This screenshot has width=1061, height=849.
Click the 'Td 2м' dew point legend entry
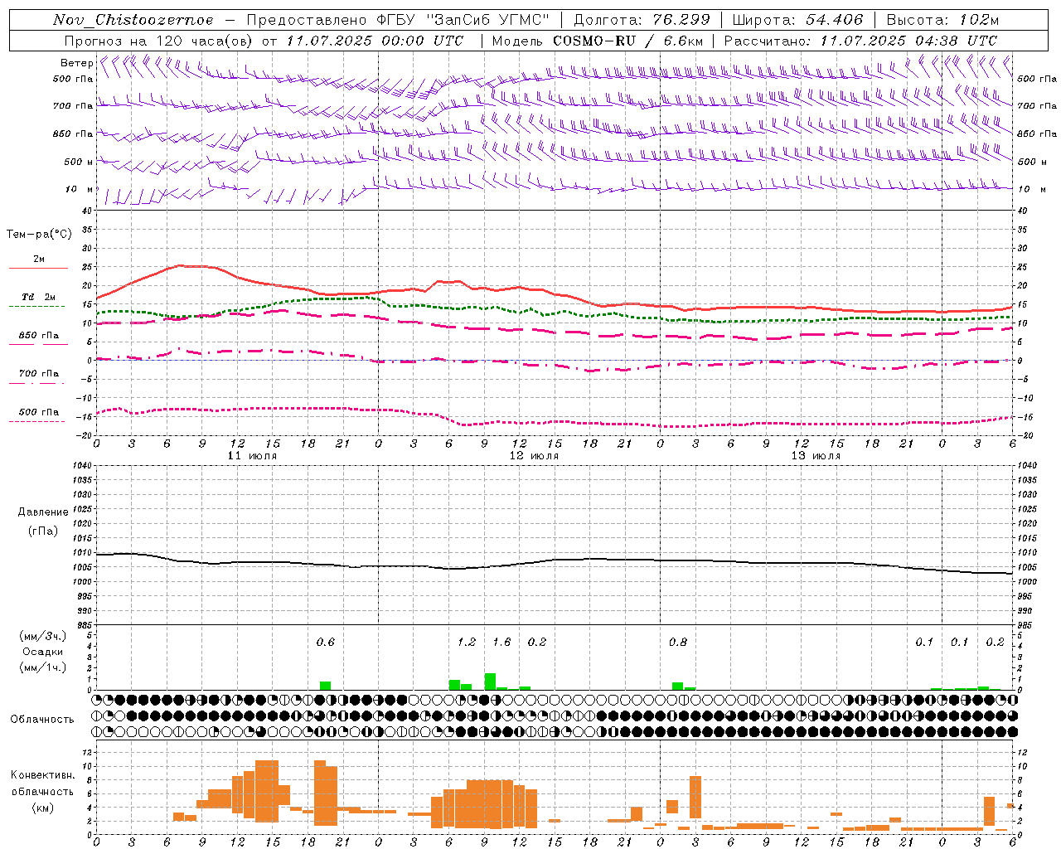38,297
